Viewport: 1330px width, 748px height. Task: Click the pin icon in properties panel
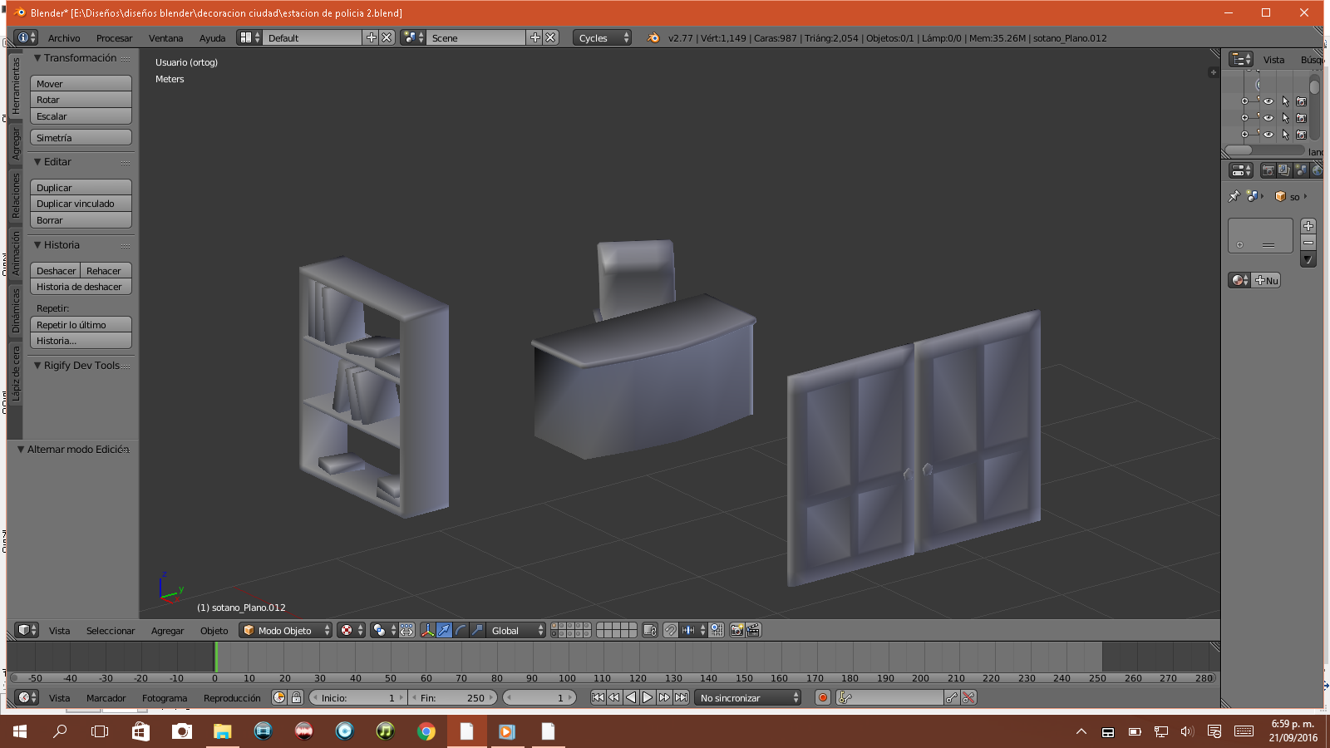pyautogui.click(x=1234, y=196)
